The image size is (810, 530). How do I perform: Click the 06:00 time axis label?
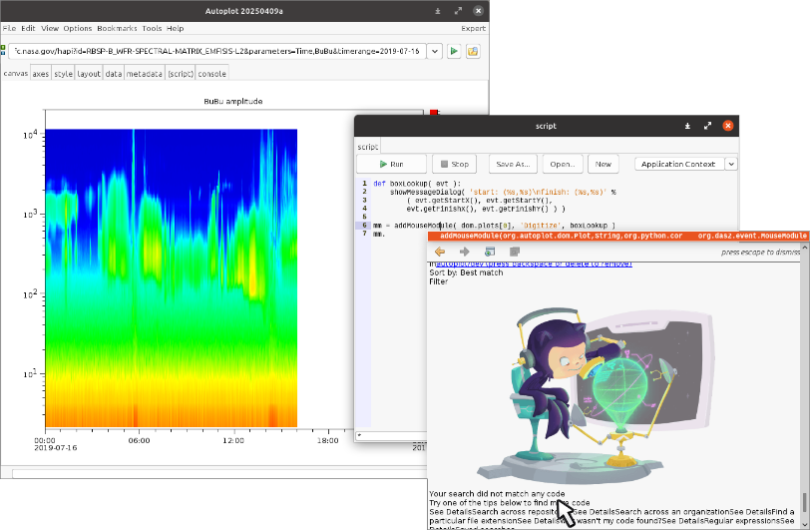point(139,440)
